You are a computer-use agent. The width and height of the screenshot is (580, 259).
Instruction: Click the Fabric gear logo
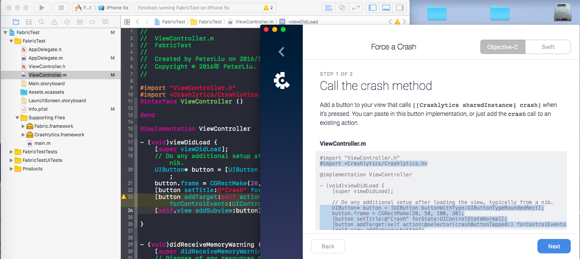[281, 81]
